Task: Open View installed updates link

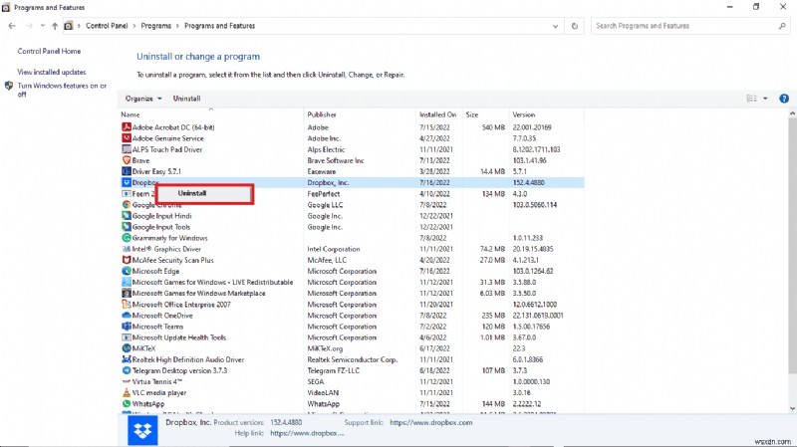Action: coord(52,72)
